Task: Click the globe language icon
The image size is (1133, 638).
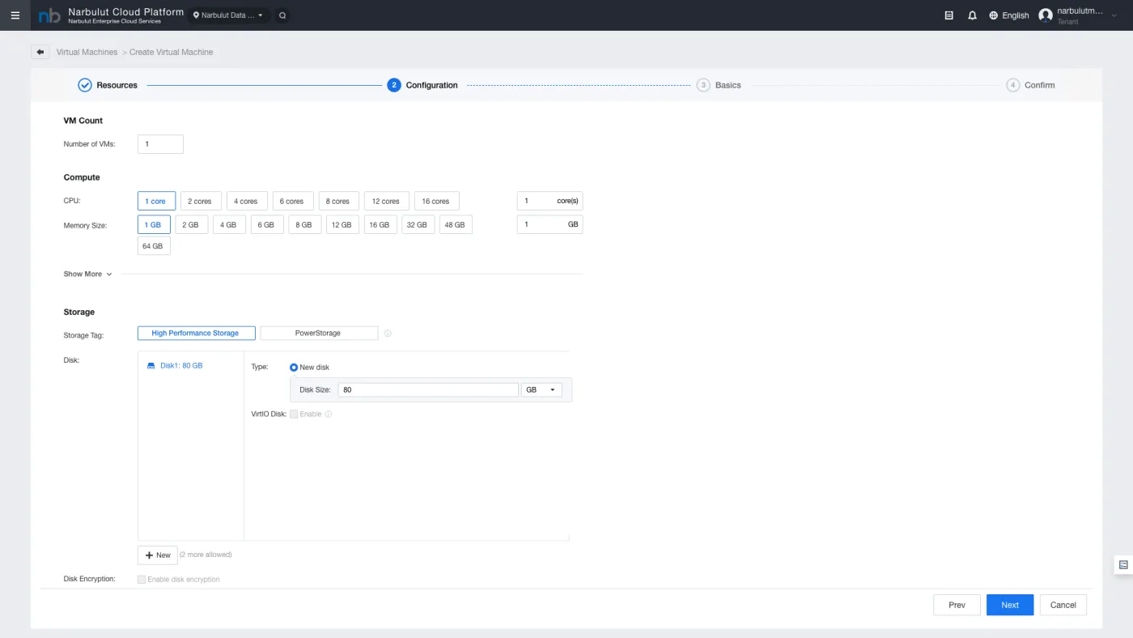Action: [x=994, y=15]
